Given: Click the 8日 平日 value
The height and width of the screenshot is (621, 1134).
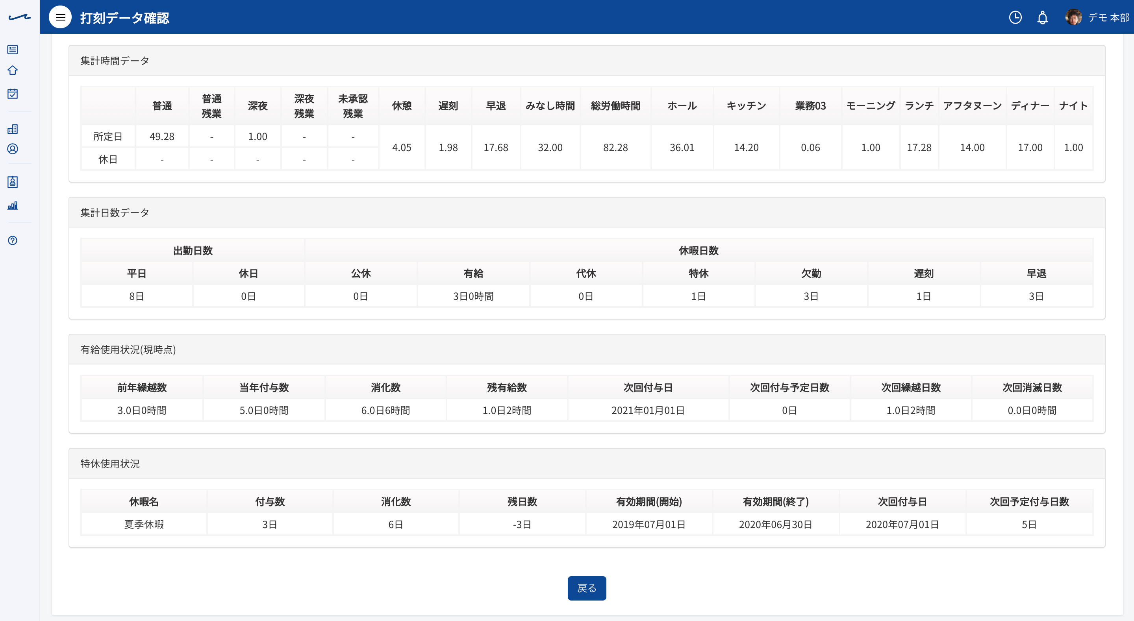Looking at the screenshot, I should click(137, 296).
